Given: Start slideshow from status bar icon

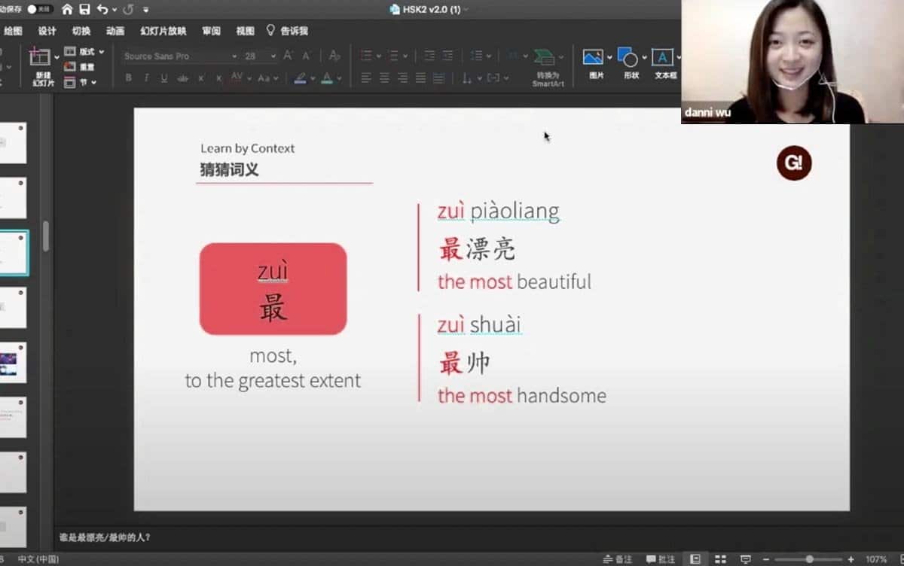Looking at the screenshot, I should tap(745, 559).
